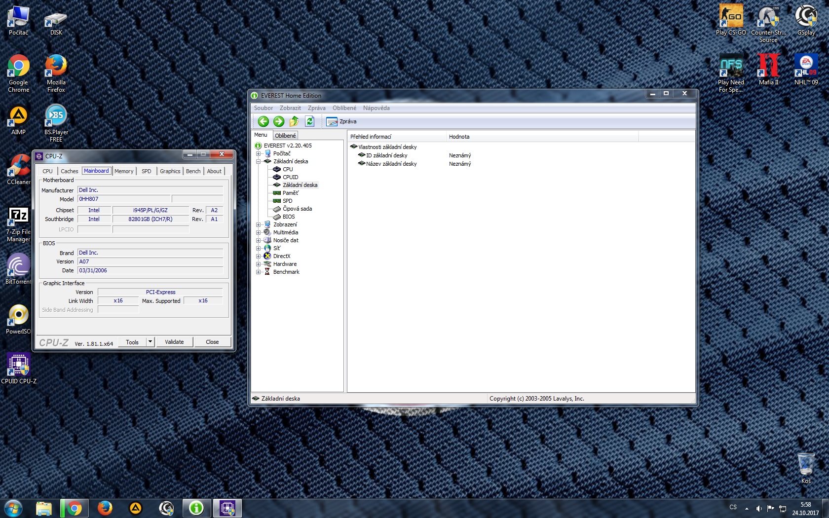Click the Zpráva report toolbar button
The width and height of the screenshot is (829, 518).
click(x=341, y=121)
